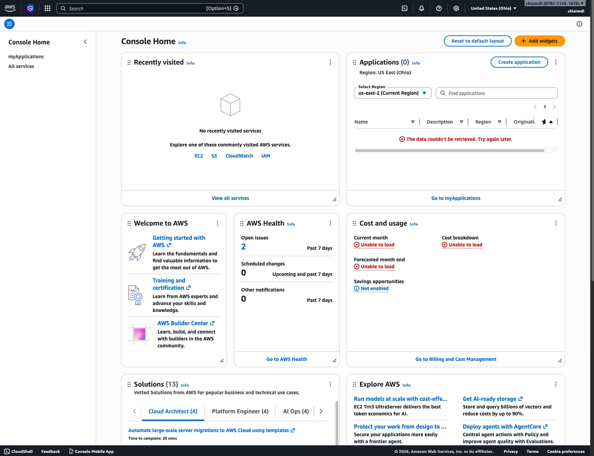Screen dimensions: 594x456
Task: Click the Applications table preferences pin icon
Action: coord(544,122)
